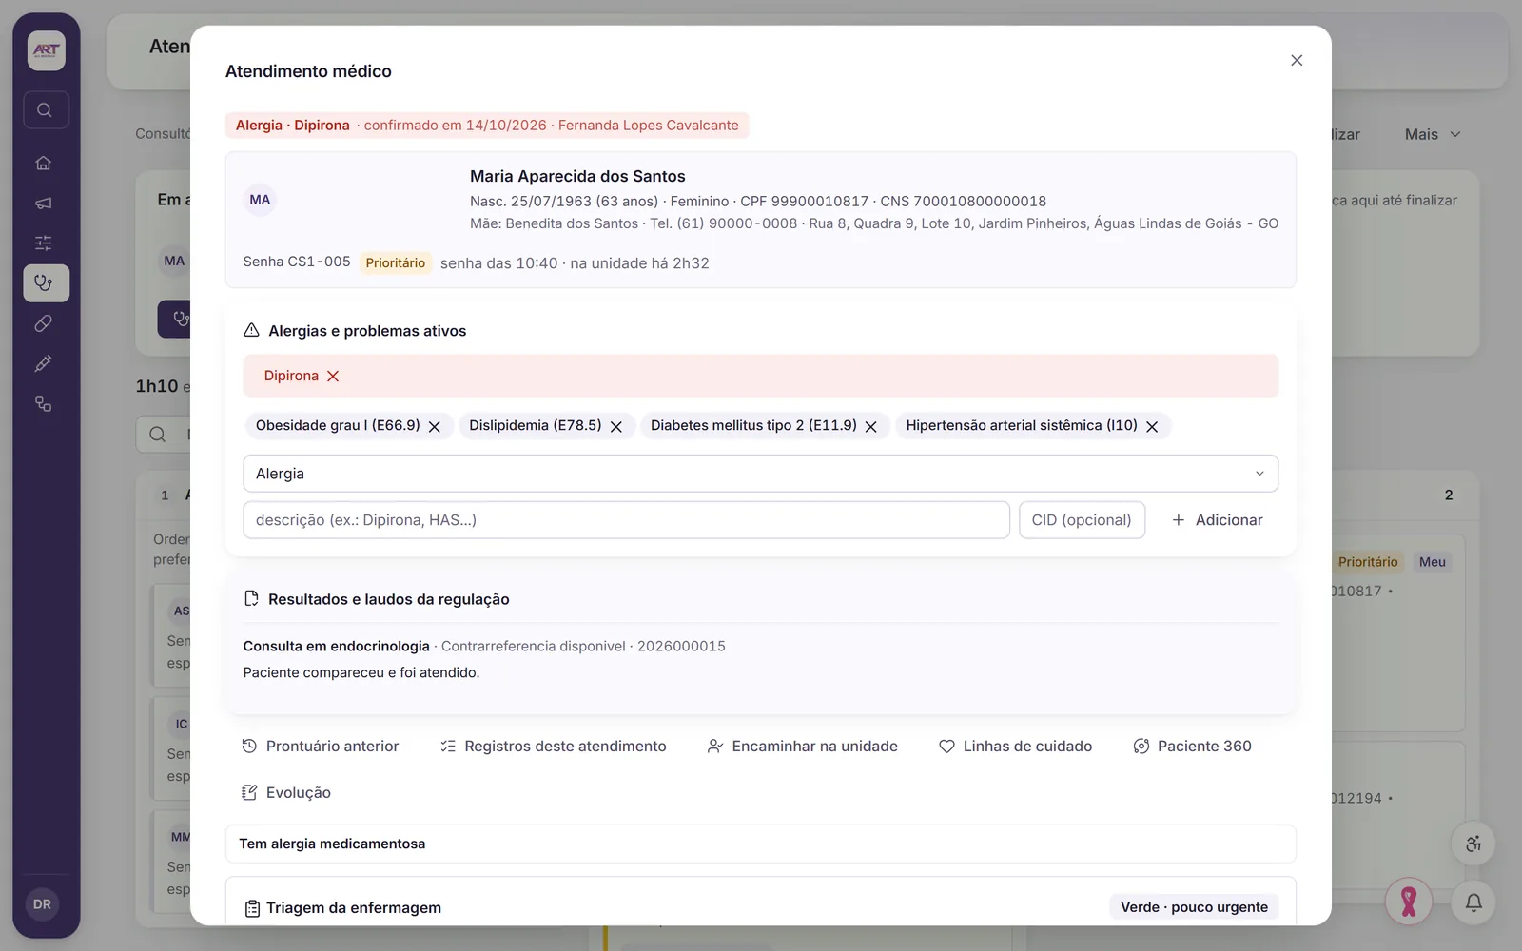Viewport: 1522px width, 951px height.
Task: Open the syringe sidebar icon
Action: tap(44, 363)
